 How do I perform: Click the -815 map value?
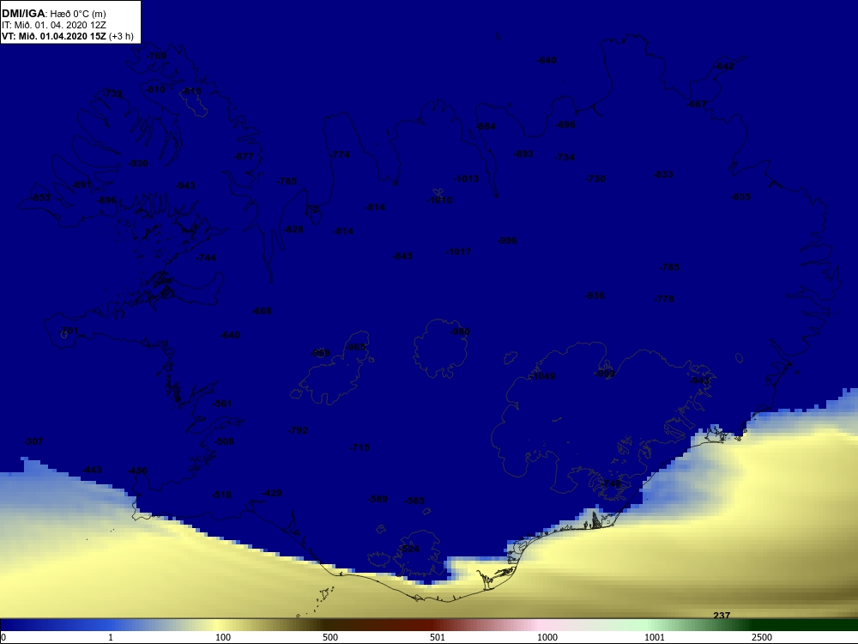pos(192,91)
